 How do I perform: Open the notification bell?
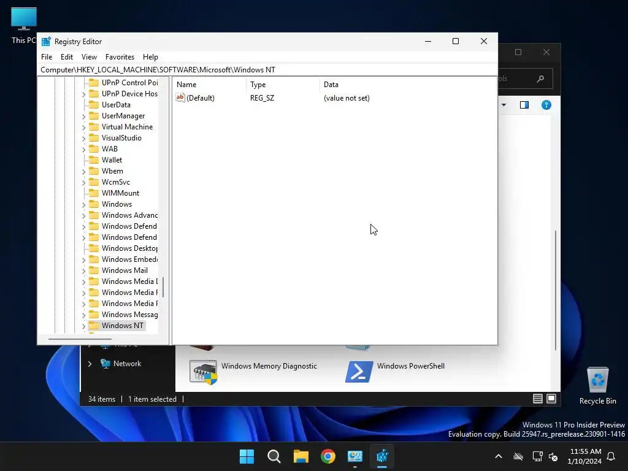pos(611,456)
